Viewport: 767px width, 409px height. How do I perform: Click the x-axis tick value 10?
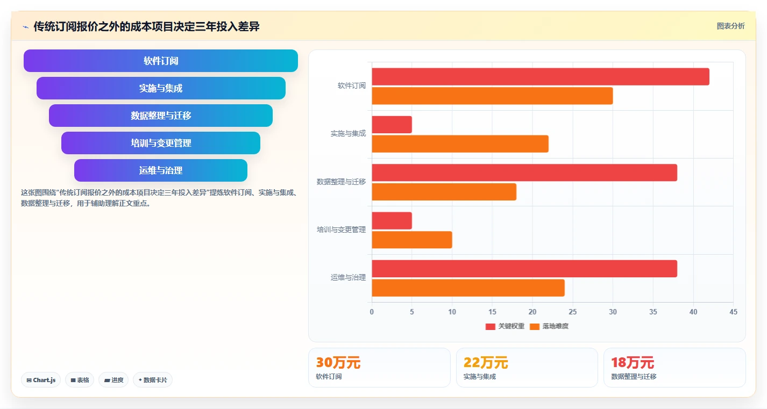coord(452,312)
